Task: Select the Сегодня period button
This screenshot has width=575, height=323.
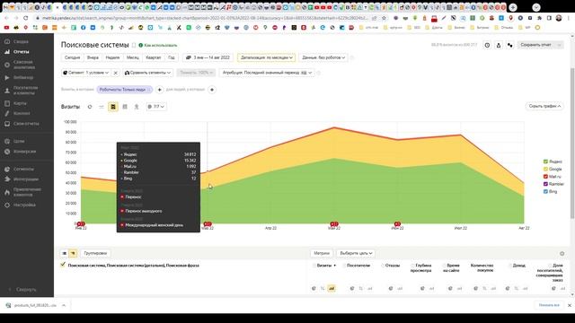Action: coord(72,57)
